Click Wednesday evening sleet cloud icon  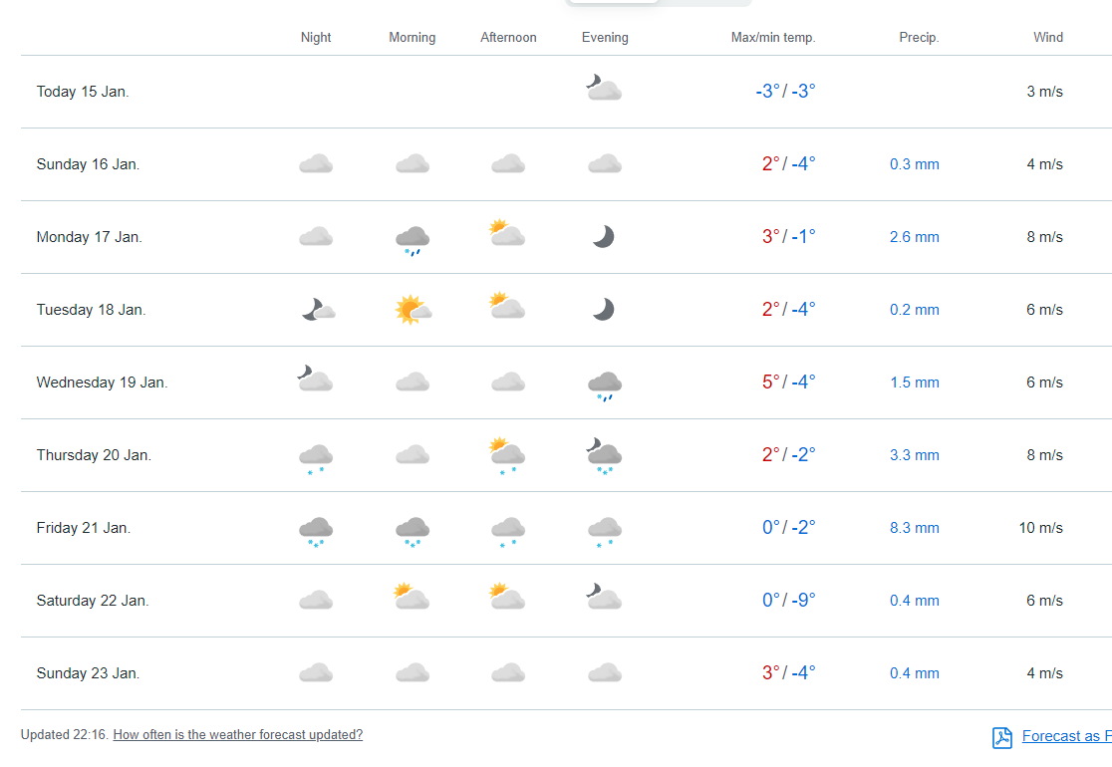pyautogui.click(x=605, y=384)
